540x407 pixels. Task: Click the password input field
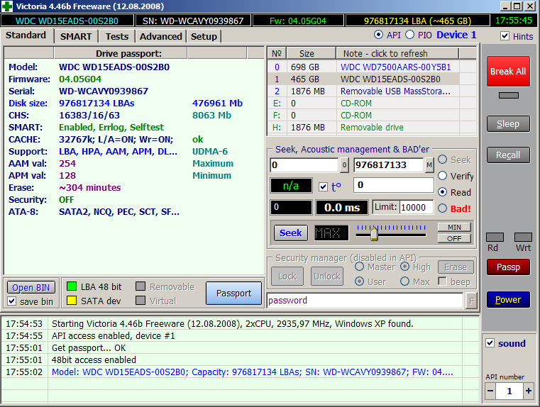[x=365, y=301]
